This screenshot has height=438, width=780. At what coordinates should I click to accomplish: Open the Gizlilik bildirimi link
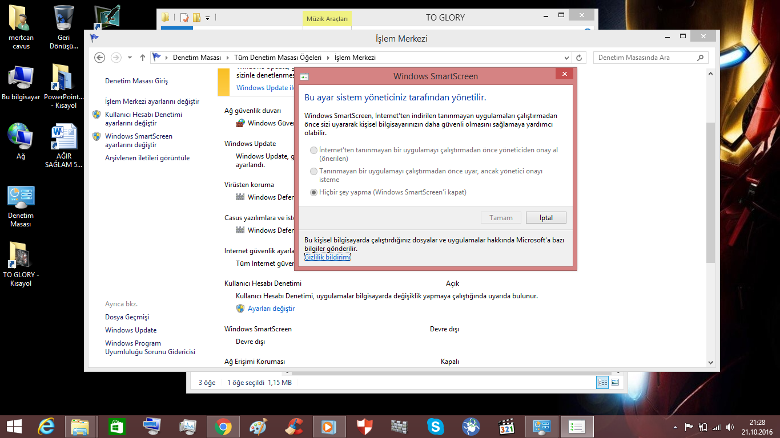click(327, 257)
